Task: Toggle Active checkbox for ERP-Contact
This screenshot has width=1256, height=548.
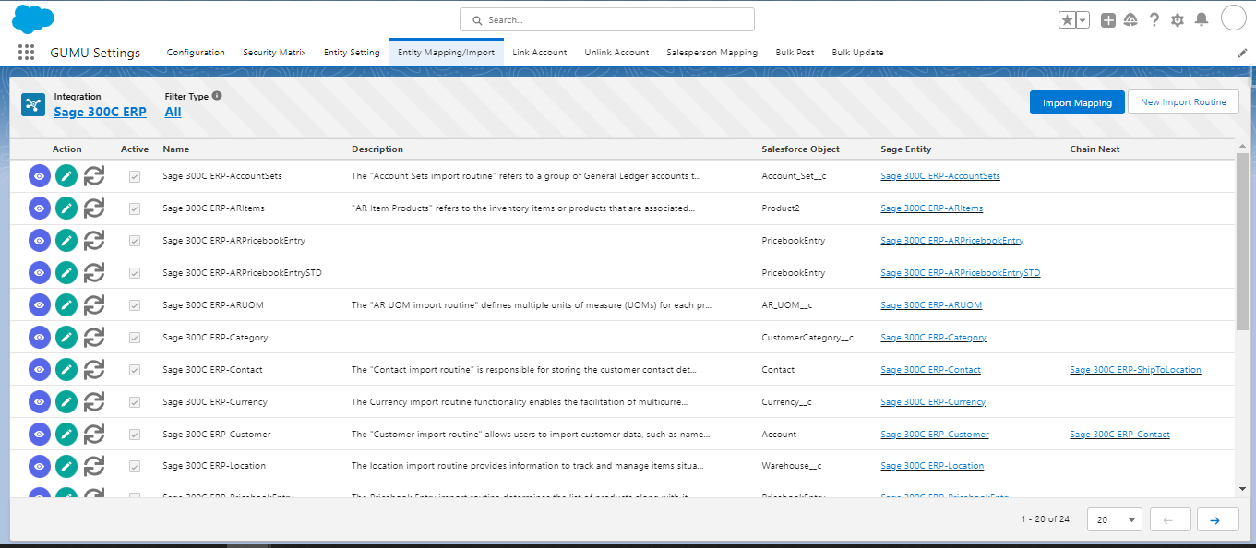Action: tap(135, 370)
